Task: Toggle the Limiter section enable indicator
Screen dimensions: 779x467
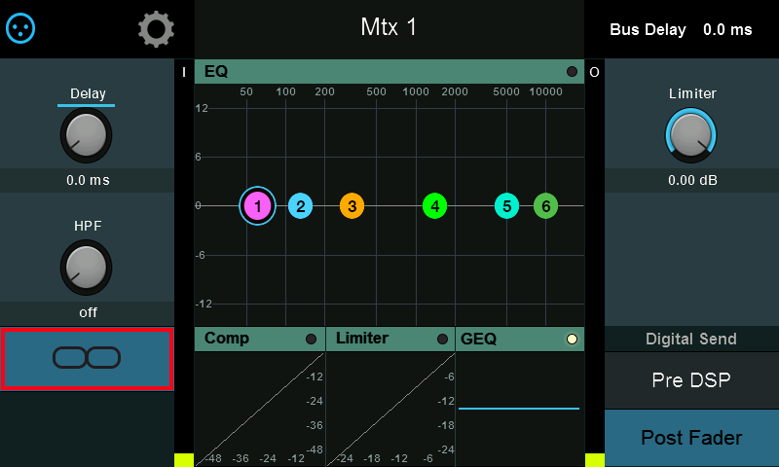Action: pyautogui.click(x=442, y=339)
